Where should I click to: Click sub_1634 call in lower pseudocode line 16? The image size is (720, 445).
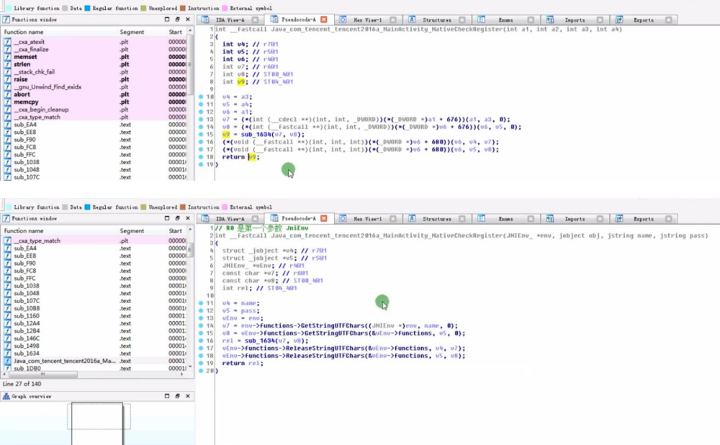[261, 341]
